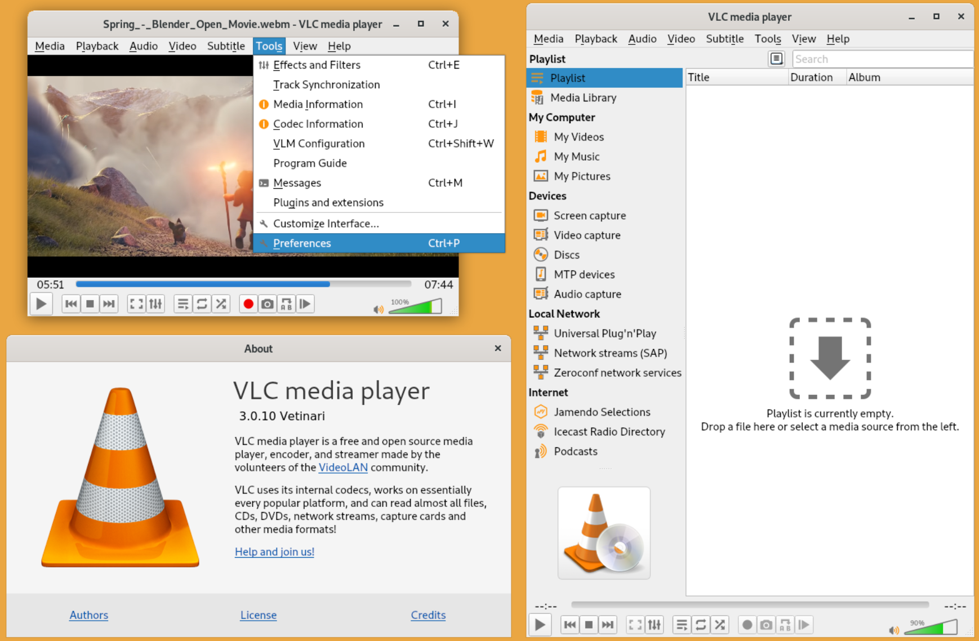The width and height of the screenshot is (979, 641).
Task: Open extended effects settings via sliders icon
Action: 155,304
